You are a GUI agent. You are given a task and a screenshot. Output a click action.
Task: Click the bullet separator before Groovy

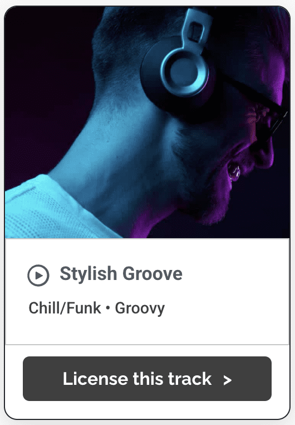click(x=108, y=308)
